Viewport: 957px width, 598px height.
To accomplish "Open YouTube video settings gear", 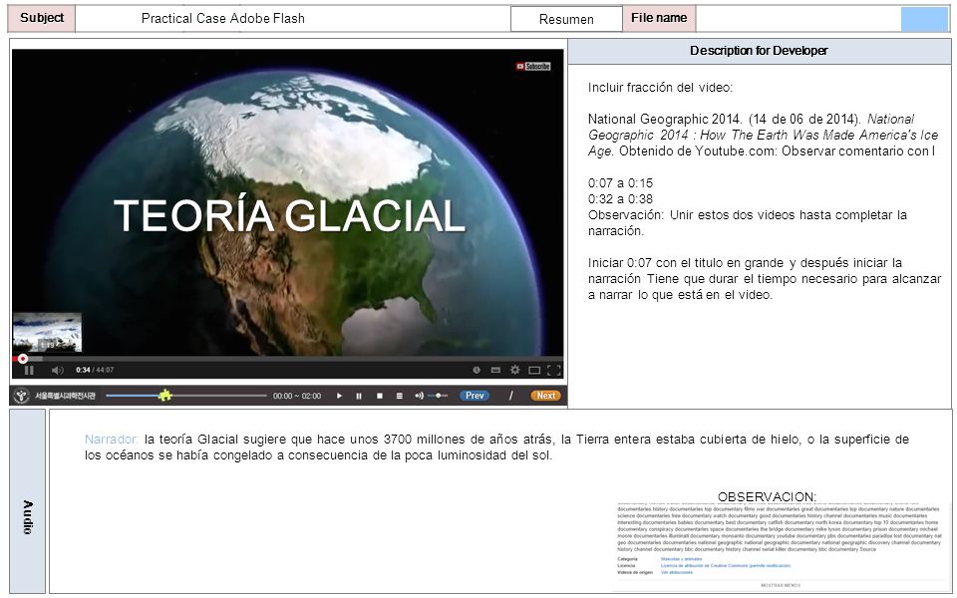I will pos(515,370).
